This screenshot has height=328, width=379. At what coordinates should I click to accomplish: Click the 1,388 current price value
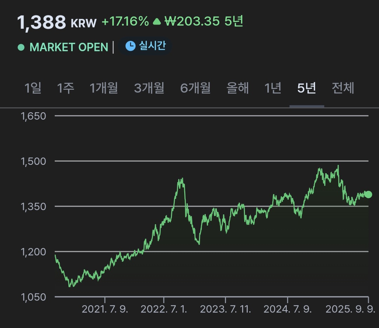pyautogui.click(x=42, y=22)
